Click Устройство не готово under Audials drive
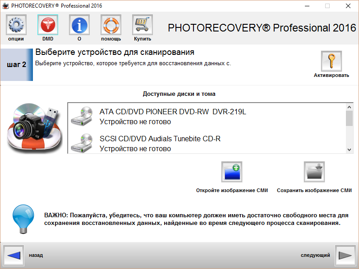Image resolution: width=359 pixels, height=269 pixels. (x=135, y=149)
